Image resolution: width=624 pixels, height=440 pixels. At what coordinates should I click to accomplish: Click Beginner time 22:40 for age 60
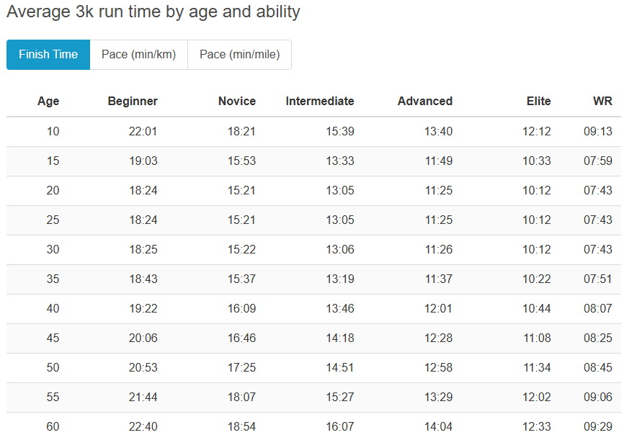(143, 427)
